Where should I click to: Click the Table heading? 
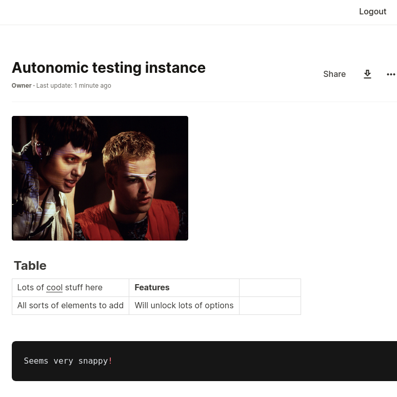click(30, 266)
